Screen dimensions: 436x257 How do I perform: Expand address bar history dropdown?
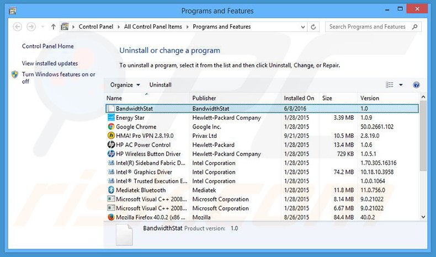pos(303,27)
